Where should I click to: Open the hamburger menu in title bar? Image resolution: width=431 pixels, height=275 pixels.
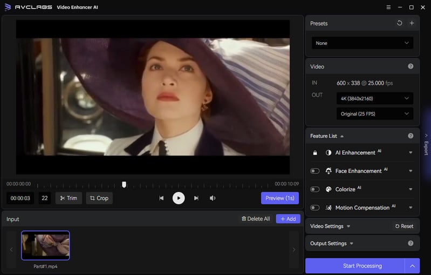coord(388,8)
